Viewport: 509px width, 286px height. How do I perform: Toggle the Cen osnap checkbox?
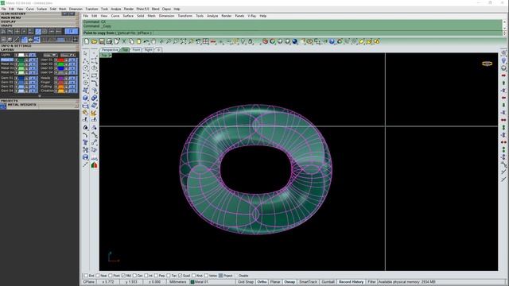tap(134, 276)
